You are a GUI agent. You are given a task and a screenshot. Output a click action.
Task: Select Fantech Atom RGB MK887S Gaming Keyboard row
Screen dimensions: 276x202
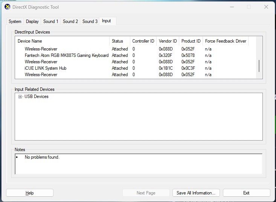[x=67, y=55]
